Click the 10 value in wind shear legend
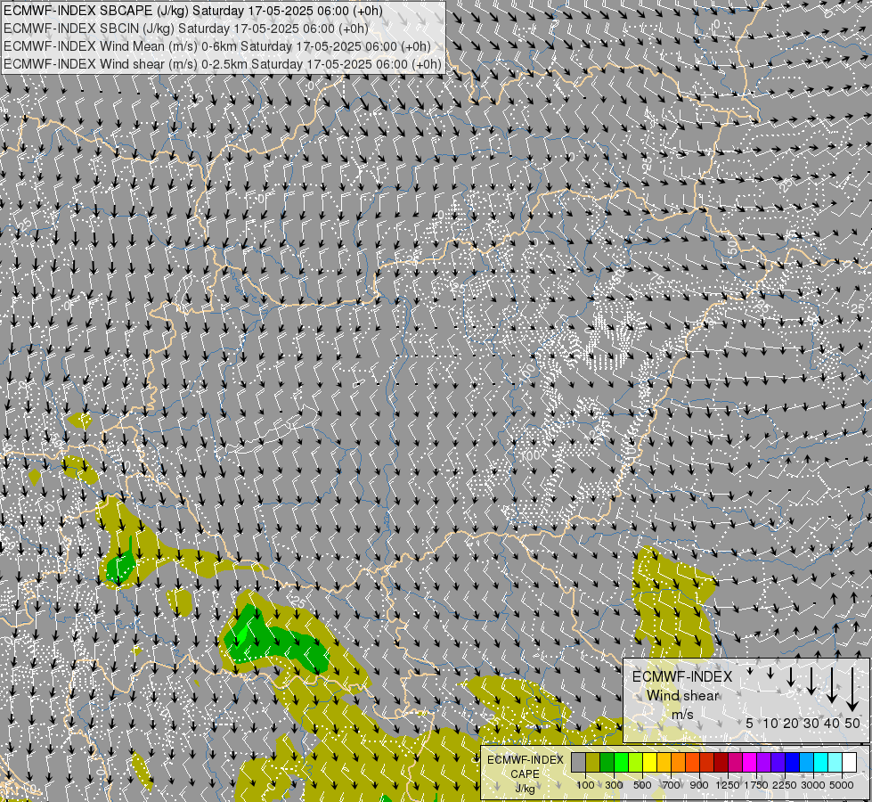The image size is (872, 802). pyautogui.click(x=770, y=723)
